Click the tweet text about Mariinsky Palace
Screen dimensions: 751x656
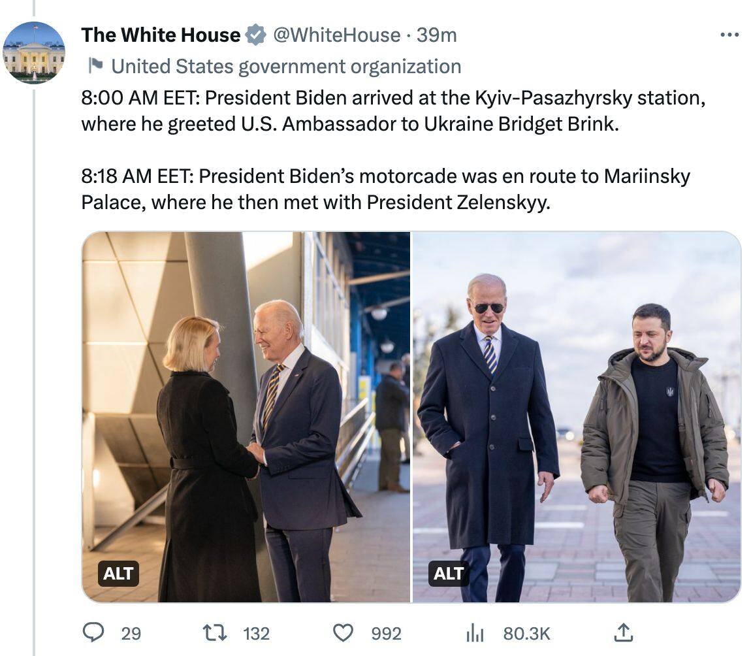385,189
